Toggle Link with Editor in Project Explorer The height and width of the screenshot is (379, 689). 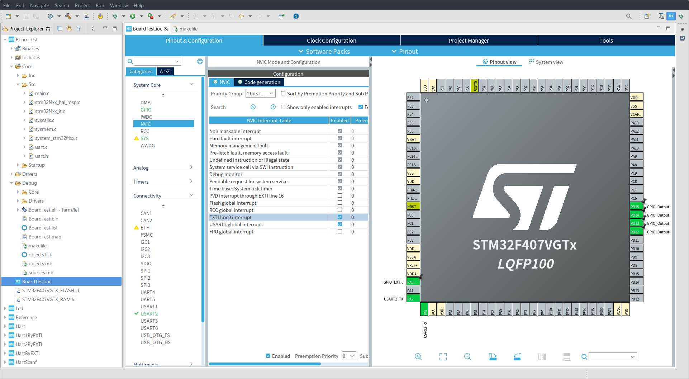69,29
